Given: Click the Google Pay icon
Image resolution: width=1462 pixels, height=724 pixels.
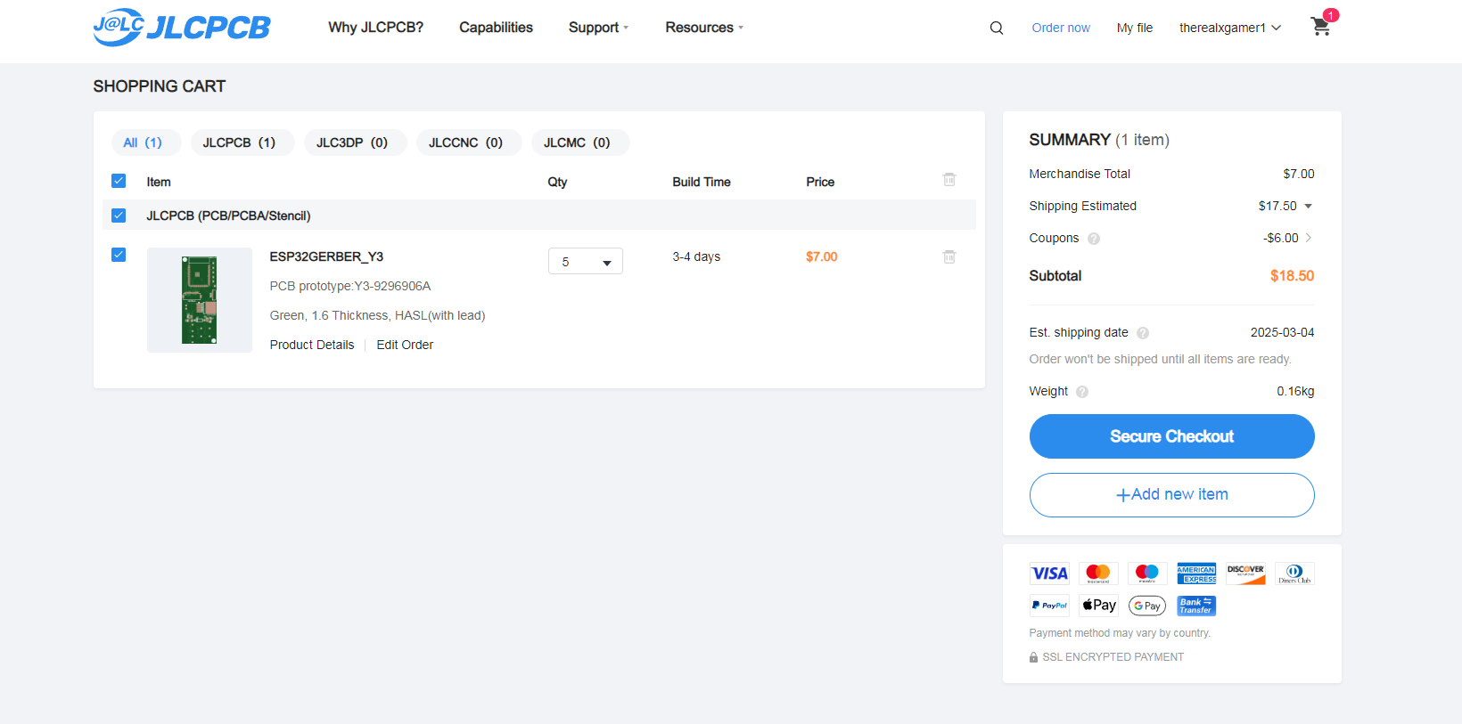Looking at the screenshot, I should (1147, 606).
